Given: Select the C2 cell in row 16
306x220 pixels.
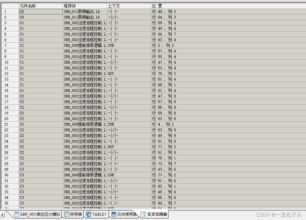Looking at the screenshot, I should click(x=41, y=96).
